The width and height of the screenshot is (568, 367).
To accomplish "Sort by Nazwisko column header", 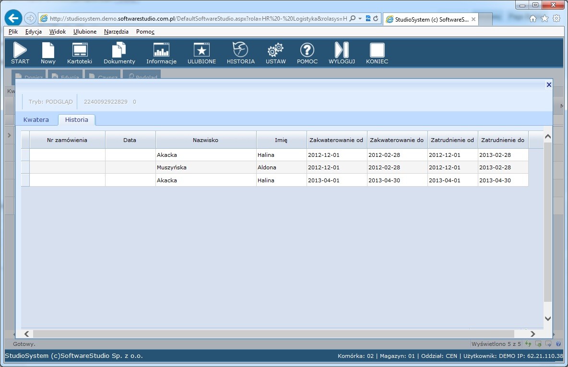I will [x=205, y=140].
